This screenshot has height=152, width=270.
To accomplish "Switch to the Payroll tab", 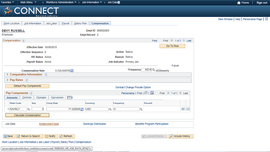I will click(x=65, y=24).
